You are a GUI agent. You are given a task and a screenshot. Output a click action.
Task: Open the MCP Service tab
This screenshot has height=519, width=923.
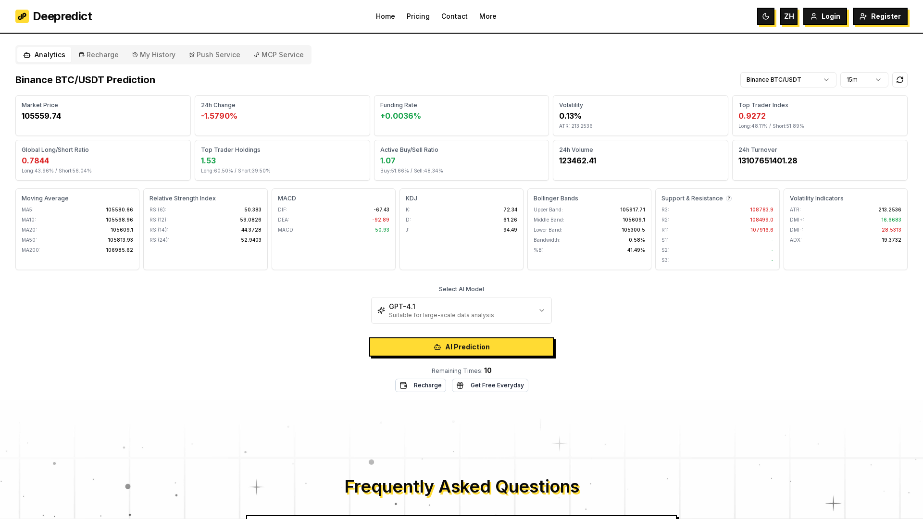tap(279, 55)
